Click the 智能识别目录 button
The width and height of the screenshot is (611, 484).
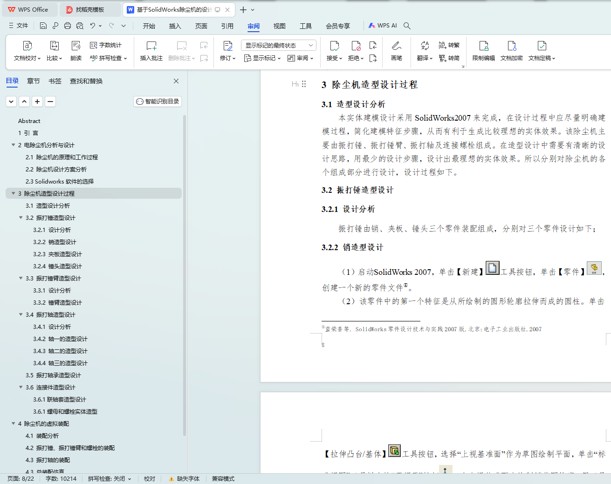(158, 102)
